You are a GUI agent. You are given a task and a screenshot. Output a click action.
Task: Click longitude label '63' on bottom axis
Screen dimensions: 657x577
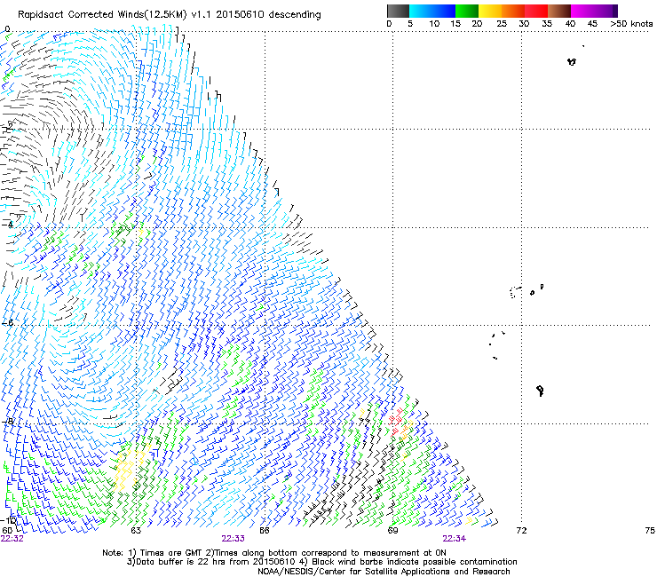click(x=136, y=531)
